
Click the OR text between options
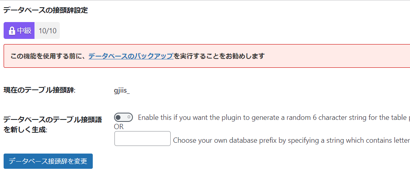119,127
